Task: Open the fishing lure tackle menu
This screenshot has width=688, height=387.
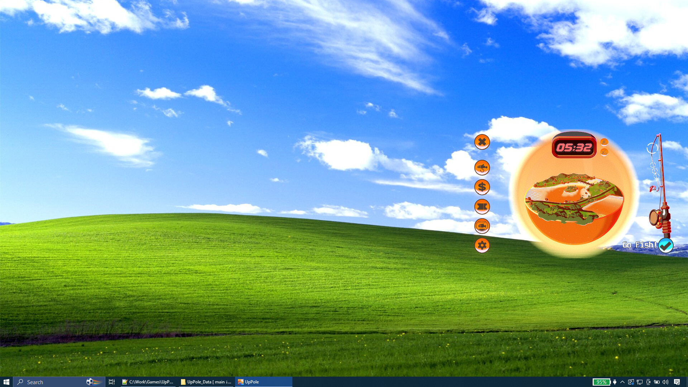Action: pos(482,167)
